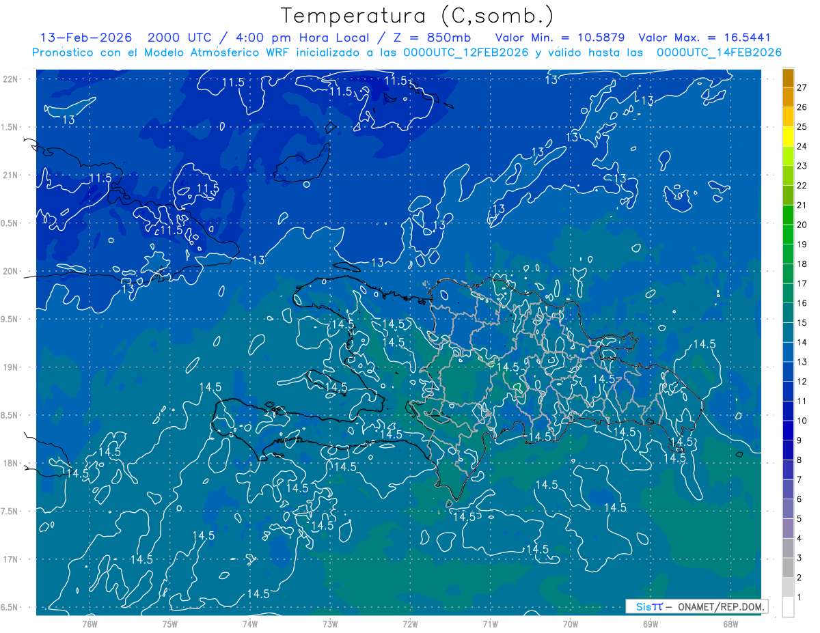This screenshot has width=820, height=633.
Task: Click the '0000UTC_12FEB2026' initialization time text
Action: (x=465, y=53)
